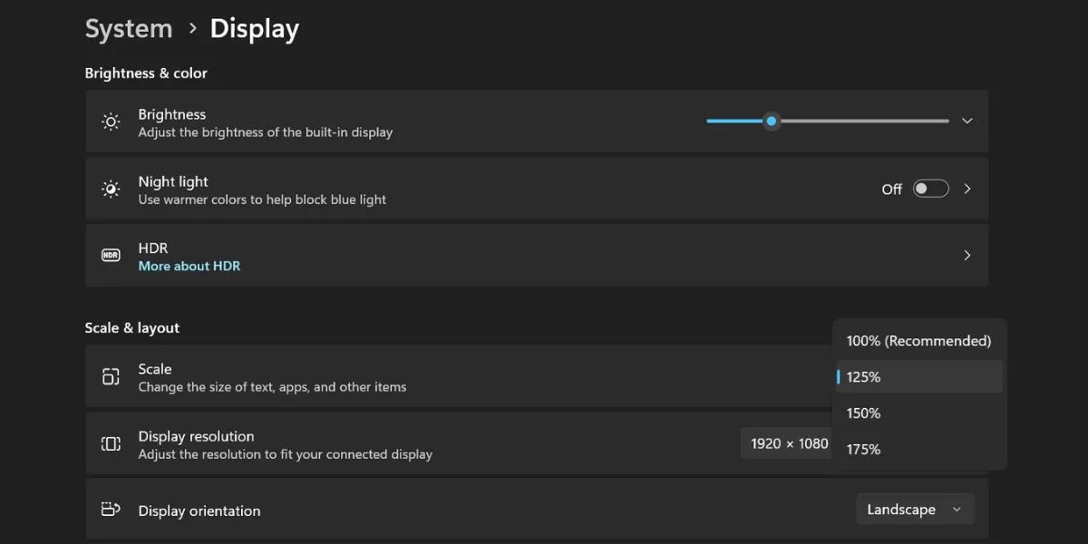Image resolution: width=1088 pixels, height=544 pixels.
Task: Choose the 150% scale option
Action: coord(918,413)
